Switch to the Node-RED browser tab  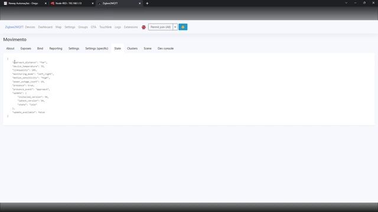coord(71,4)
